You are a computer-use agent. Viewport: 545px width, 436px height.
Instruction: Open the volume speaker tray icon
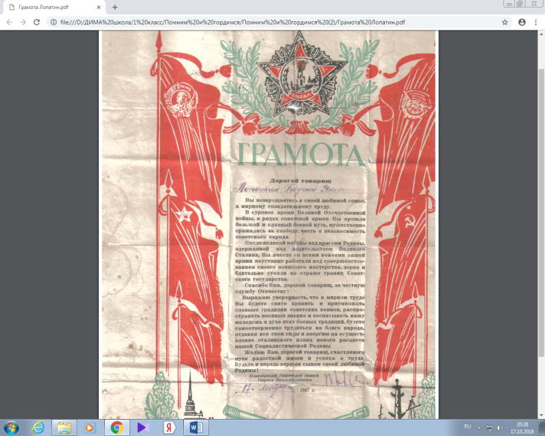[x=500, y=428]
